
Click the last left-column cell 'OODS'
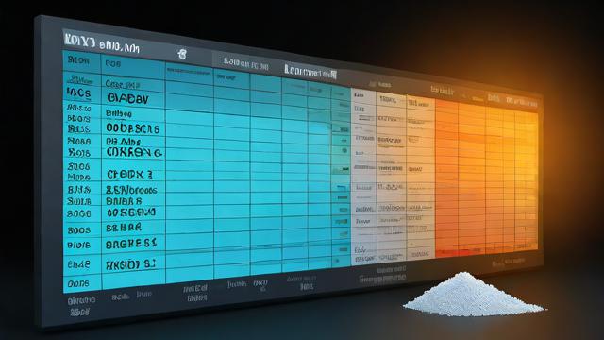point(78,283)
